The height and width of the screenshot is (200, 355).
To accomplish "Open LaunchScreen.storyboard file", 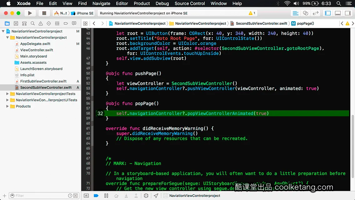I will pyautogui.click(x=41, y=69).
